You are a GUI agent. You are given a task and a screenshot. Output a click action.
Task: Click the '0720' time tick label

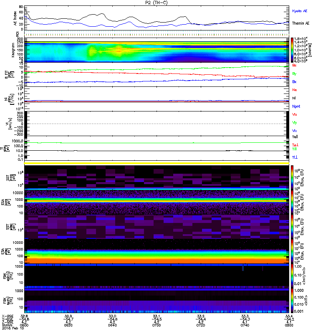[201, 325]
